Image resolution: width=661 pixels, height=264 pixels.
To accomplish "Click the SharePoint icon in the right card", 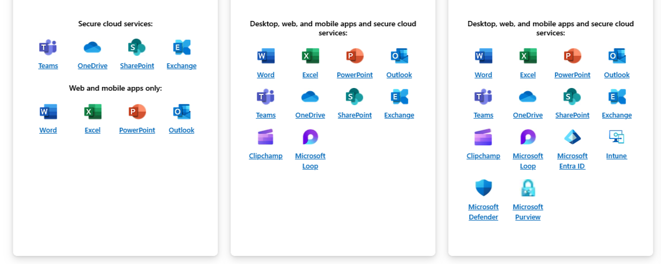I will (573, 97).
